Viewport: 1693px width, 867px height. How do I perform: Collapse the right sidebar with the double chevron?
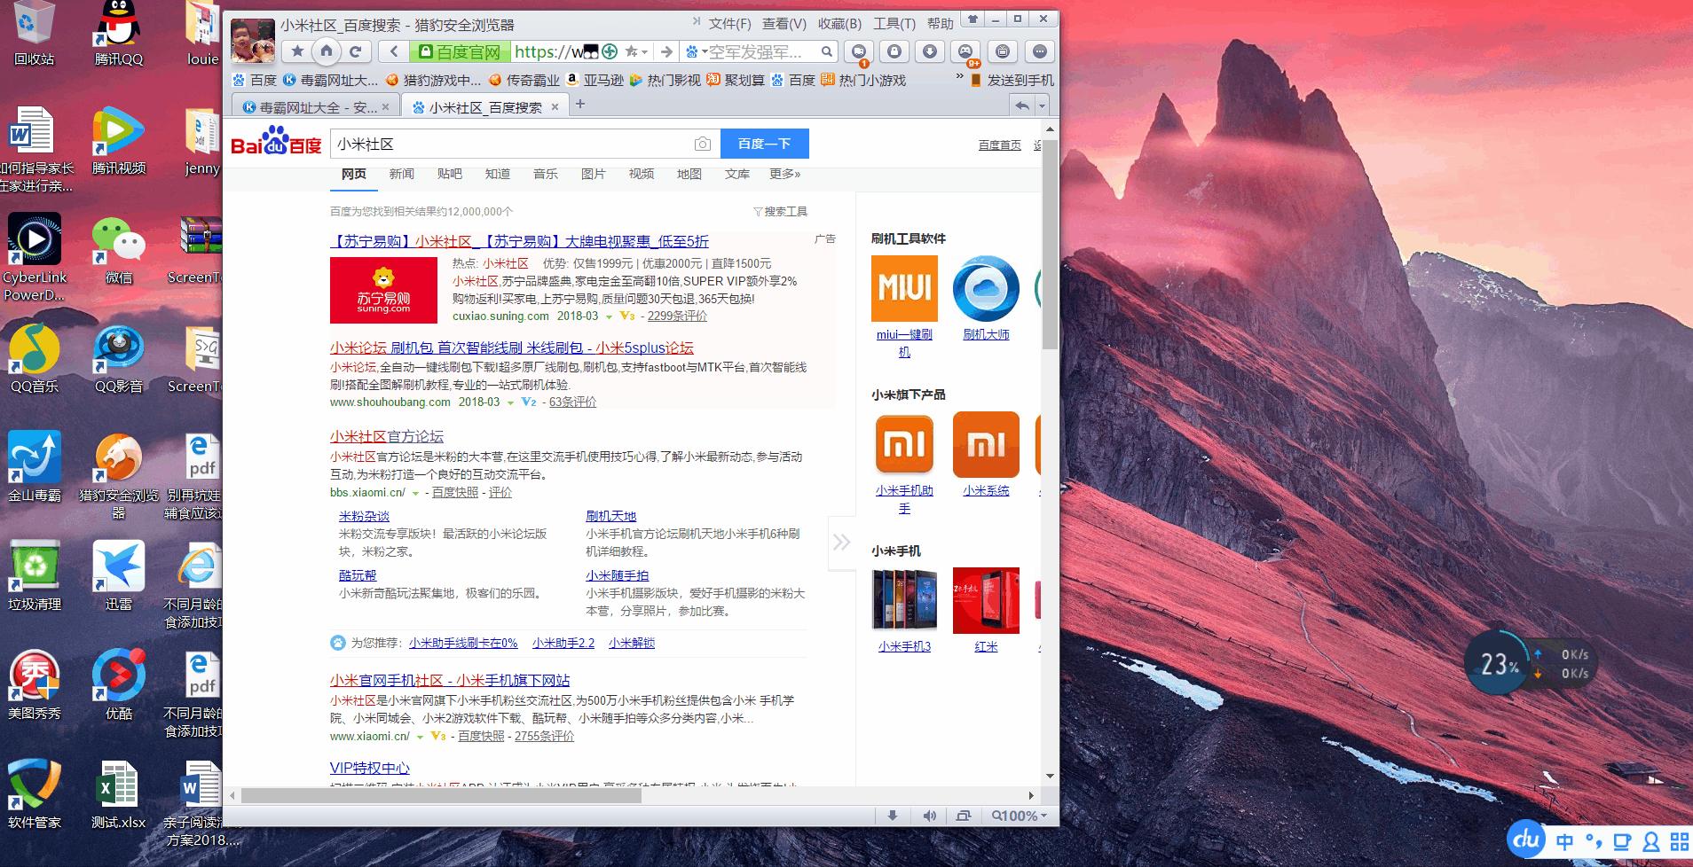point(841,542)
